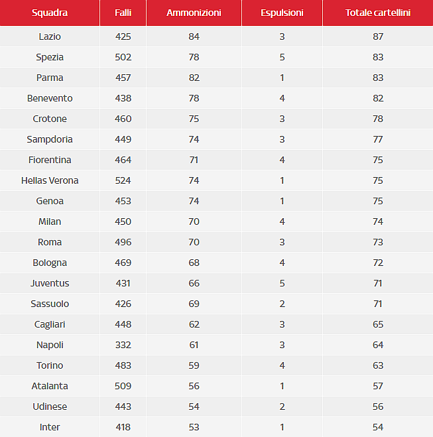Select the Sampdoria team name

(50, 139)
